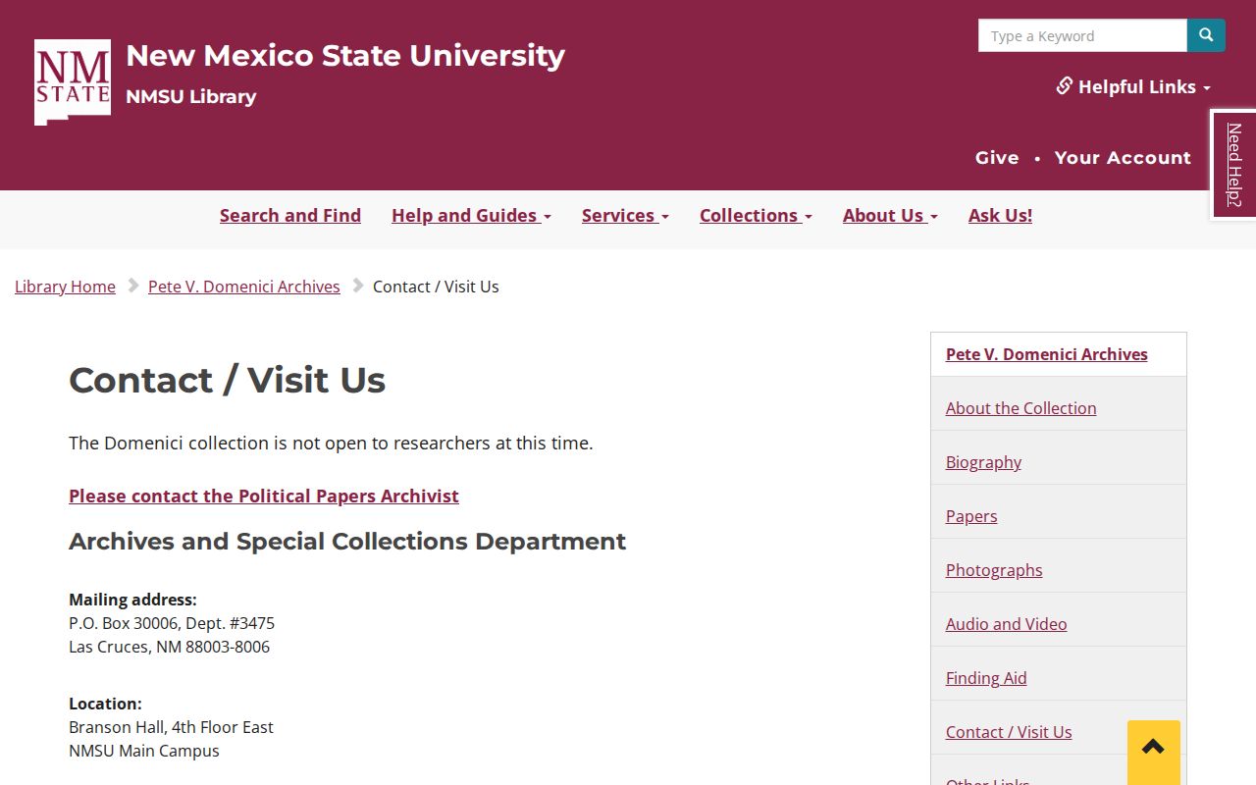Image resolution: width=1256 pixels, height=785 pixels.
Task: Expand the Help and Guides menu
Action: [471, 215]
